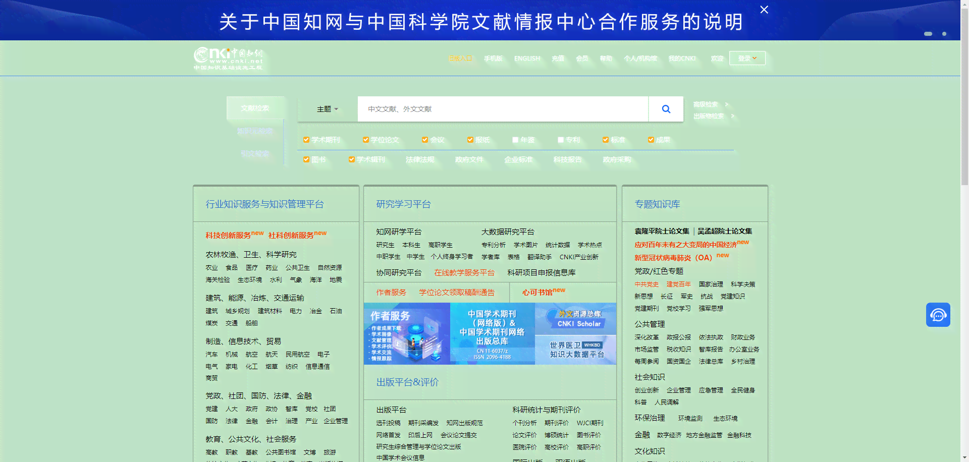Open 科技创新服务 link

(x=228, y=235)
